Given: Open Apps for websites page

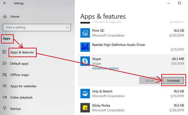Looking at the screenshot, I should (x=23, y=86).
